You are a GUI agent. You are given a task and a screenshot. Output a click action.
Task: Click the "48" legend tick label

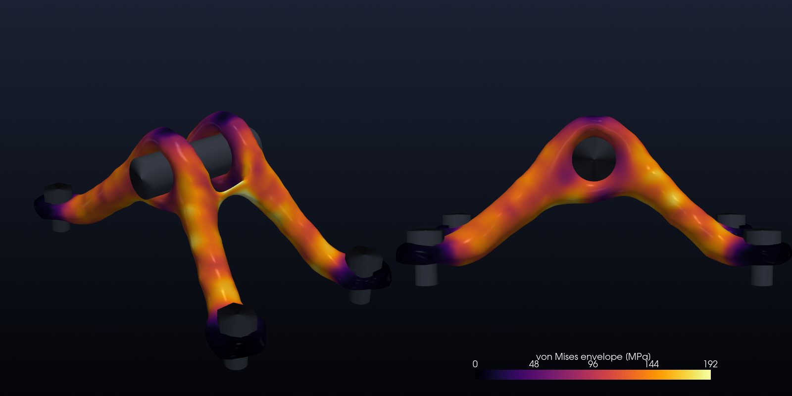pos(534,364)
